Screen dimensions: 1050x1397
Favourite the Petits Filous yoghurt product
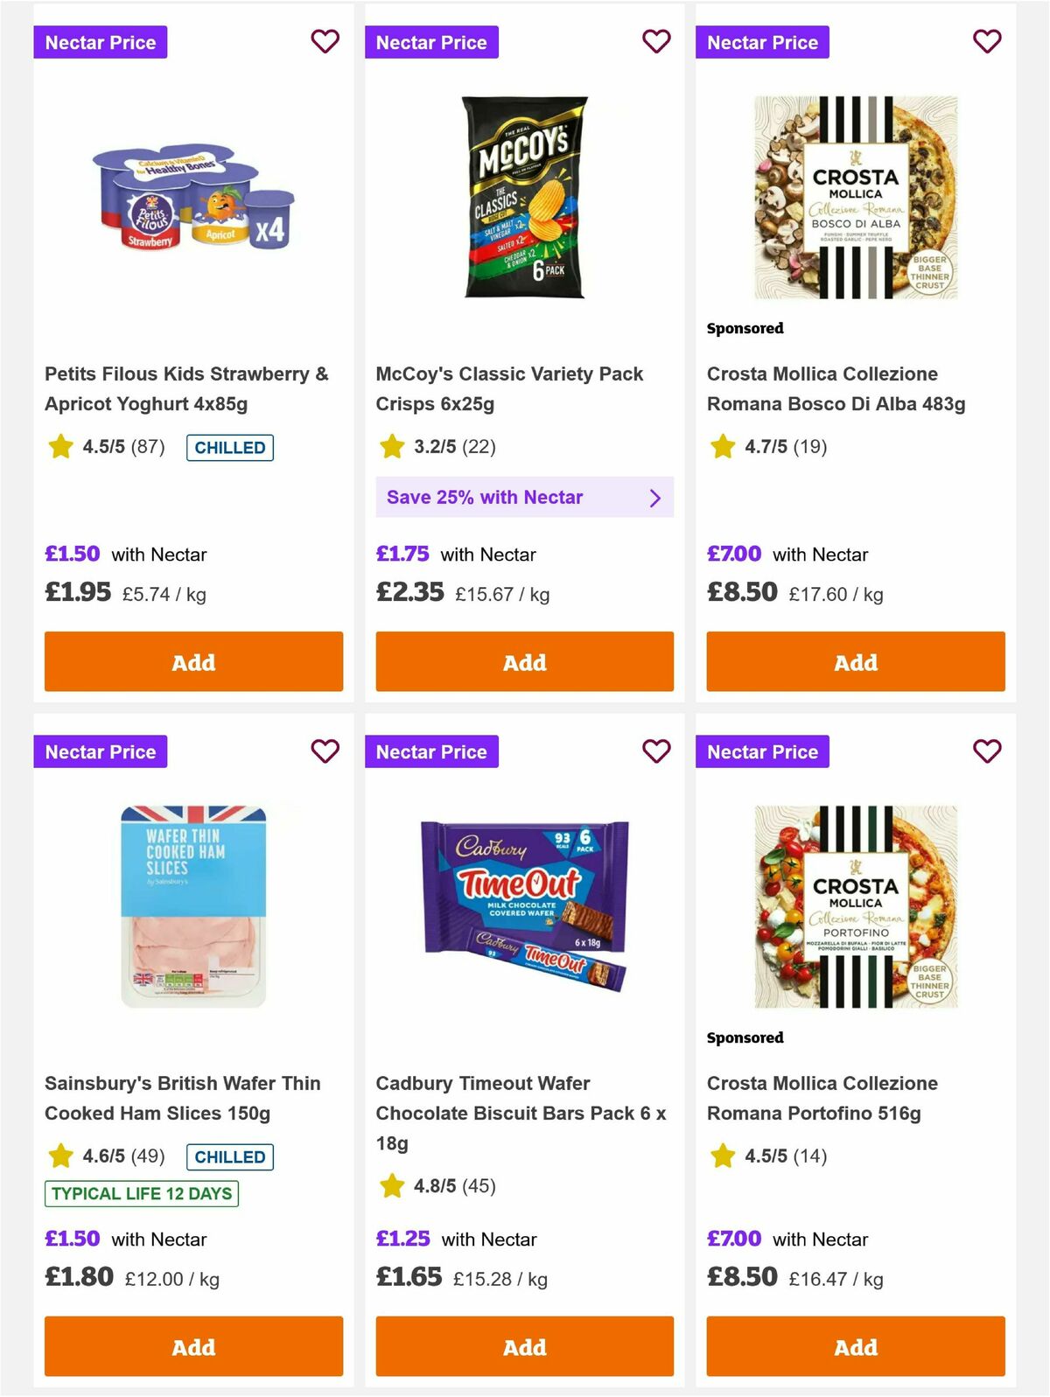(x=325, y=41)
